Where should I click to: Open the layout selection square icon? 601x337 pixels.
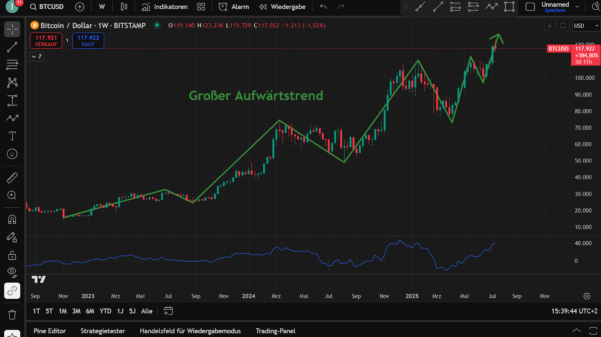click(530, 7)
